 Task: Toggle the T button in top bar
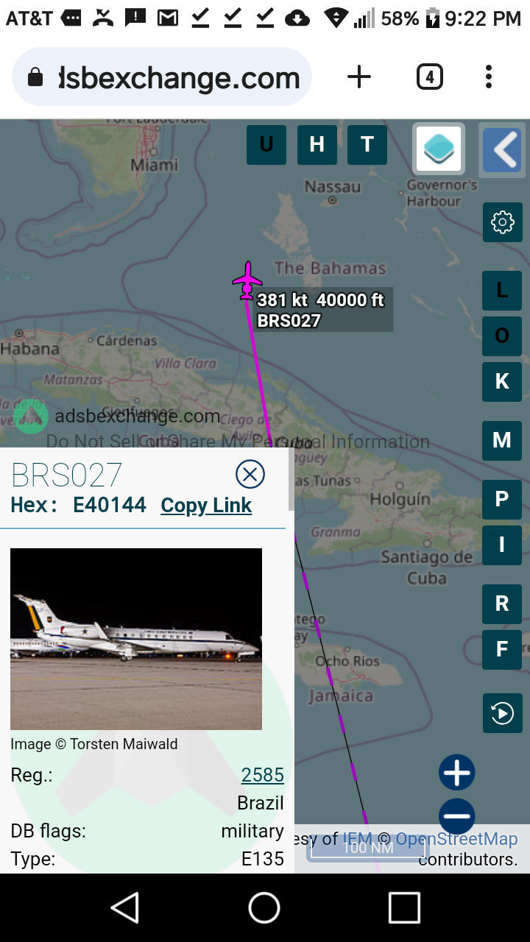(x=367, y=144)
